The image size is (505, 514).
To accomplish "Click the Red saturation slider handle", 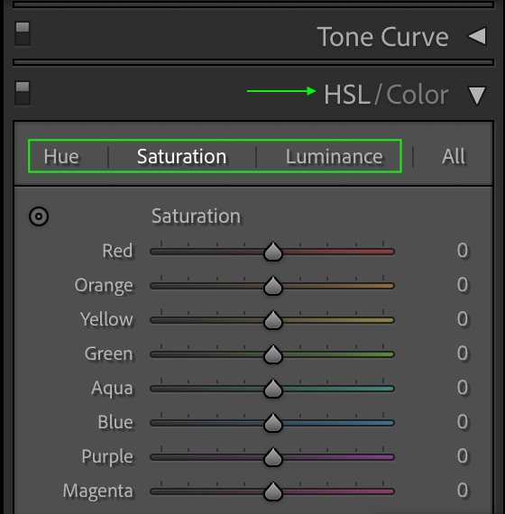I will pyautogui.click(x=273, y=252).
